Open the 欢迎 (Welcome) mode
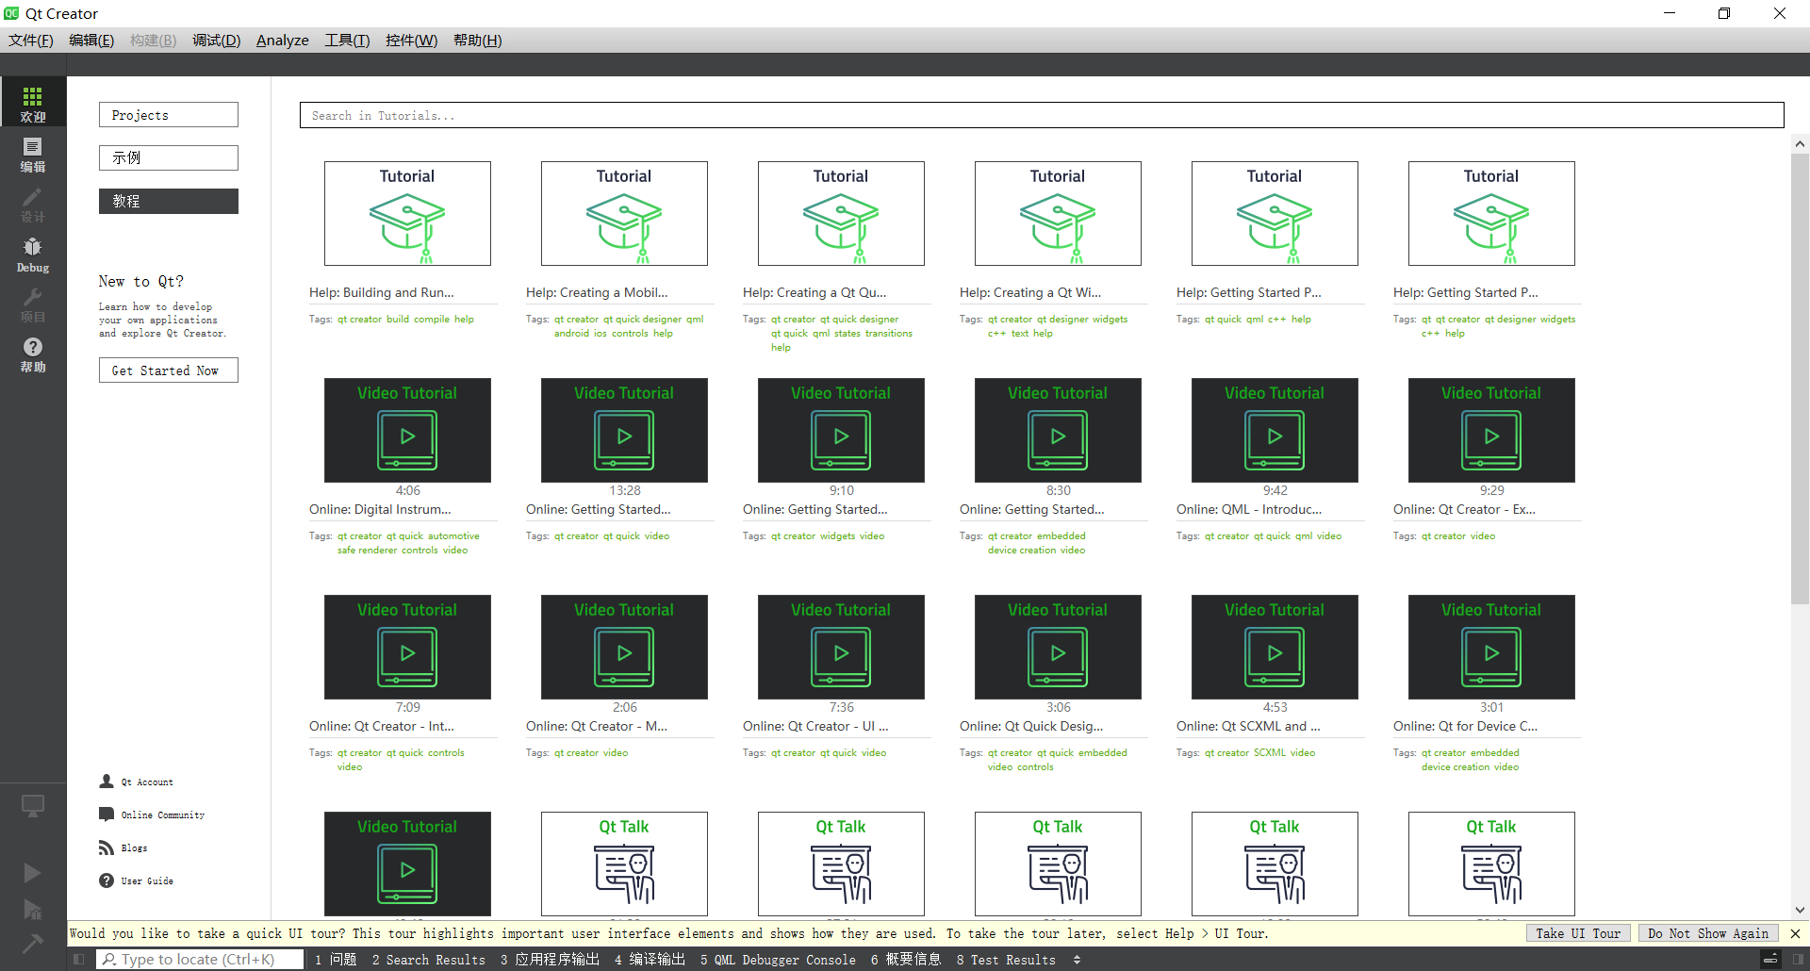The width and height of the screenshot is (1810, 971). click(33, 104)
